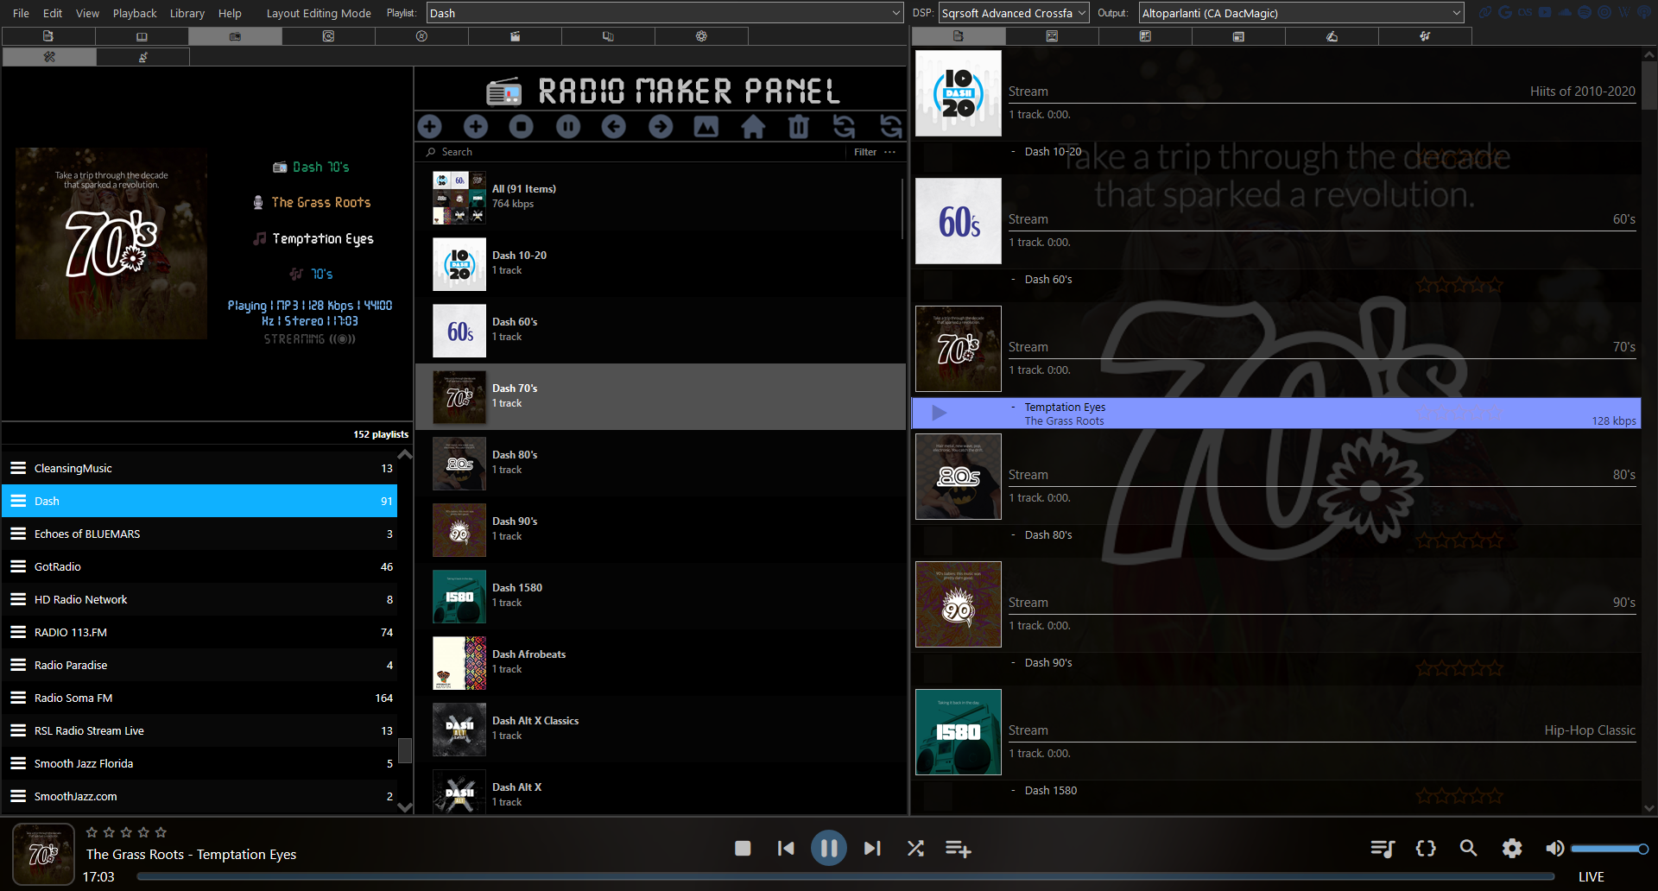Click the picture image icon in Radio Maker toolbar
This screenshot has height=891, width=1658.
[x=706, y=127]
